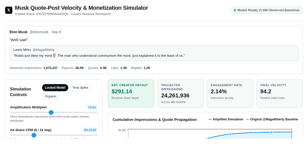Click the Model Ready status badge
This screenshot has width=308, height=161.
266,10
